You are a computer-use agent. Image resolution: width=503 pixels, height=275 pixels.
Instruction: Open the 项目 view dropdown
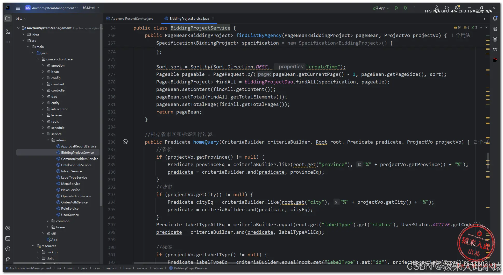click(21, 18)
